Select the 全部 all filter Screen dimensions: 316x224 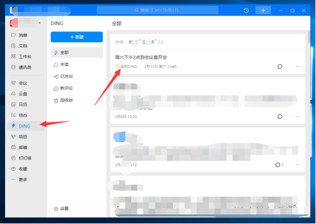point(76,52)
